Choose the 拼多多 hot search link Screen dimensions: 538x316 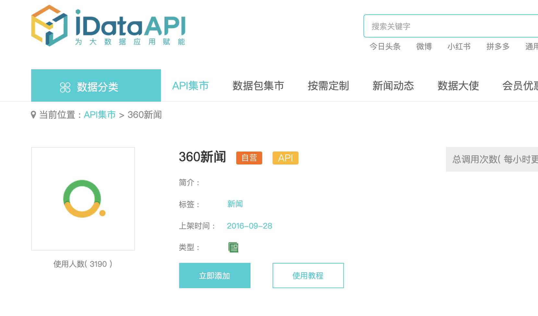tap(498, 47)
